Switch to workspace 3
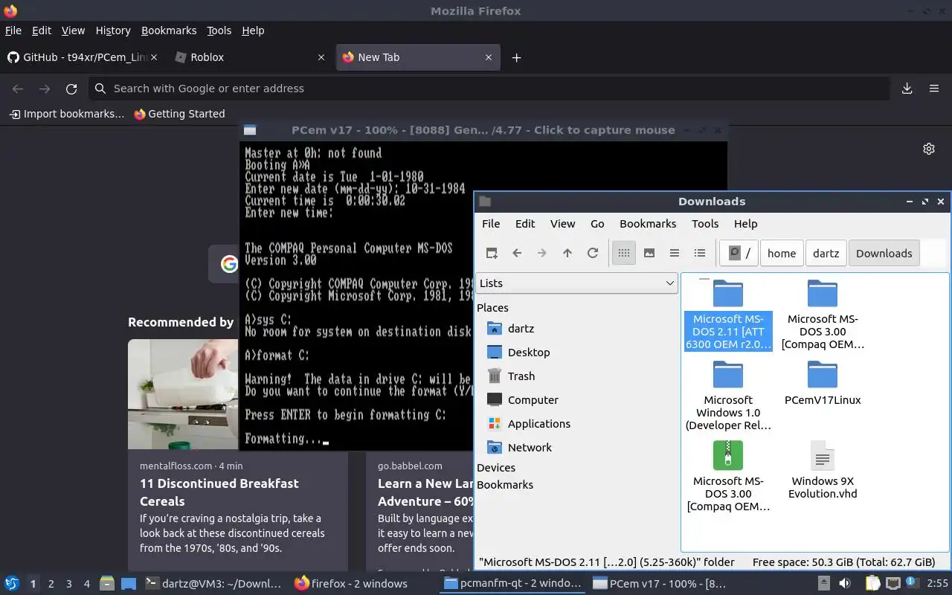The width and height of the screenshot is (952, 595). (x=69, y=584)
